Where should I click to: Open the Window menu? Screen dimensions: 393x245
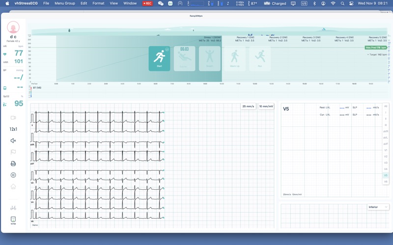point(130,3)
